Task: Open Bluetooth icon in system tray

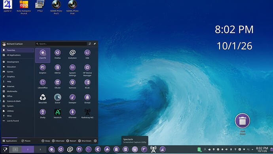Action: (231, 149)
